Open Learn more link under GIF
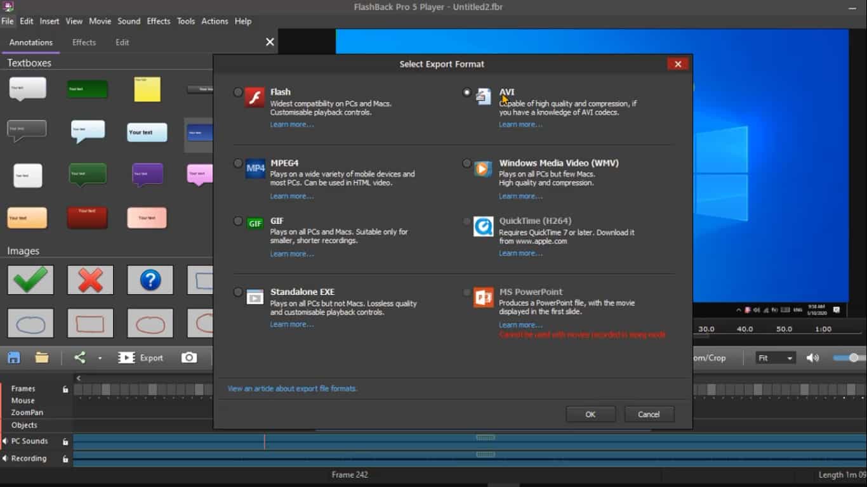The image size is (867, 487). point(292,254)
